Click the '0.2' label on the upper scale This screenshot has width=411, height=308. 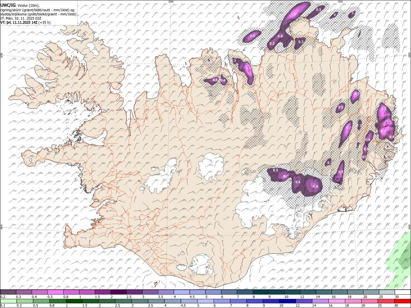pos(2,297)
